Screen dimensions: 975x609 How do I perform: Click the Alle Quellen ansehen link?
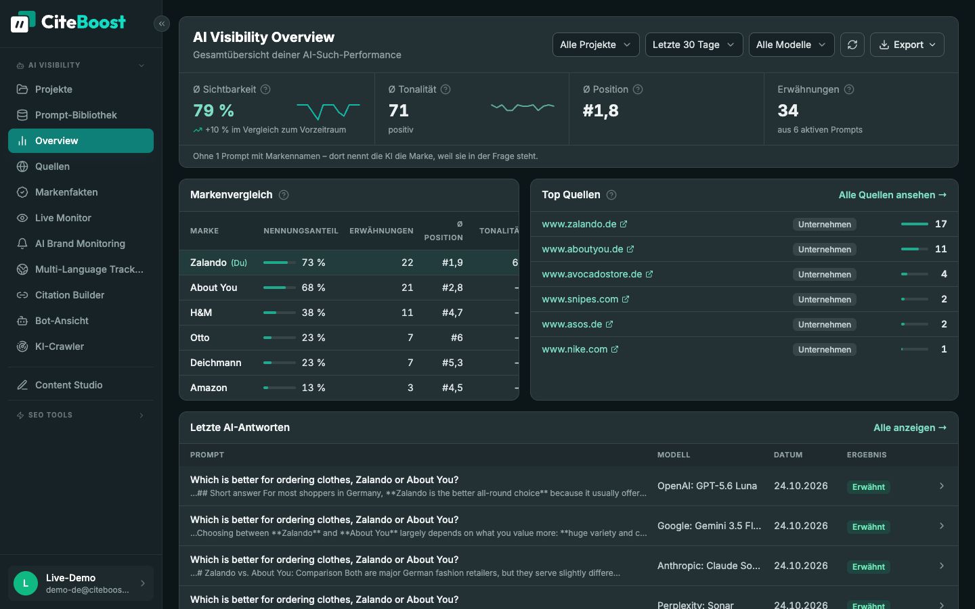892,195
